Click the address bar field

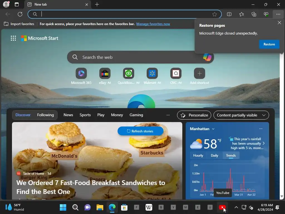(x=124, y=14)
